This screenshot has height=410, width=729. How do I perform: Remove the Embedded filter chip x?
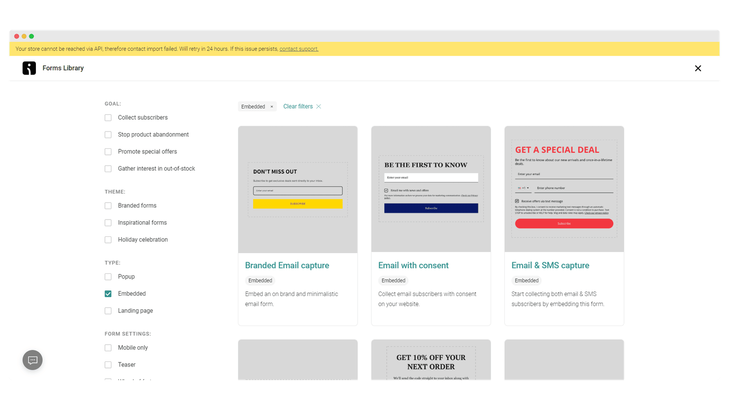(x=271, y=107)
